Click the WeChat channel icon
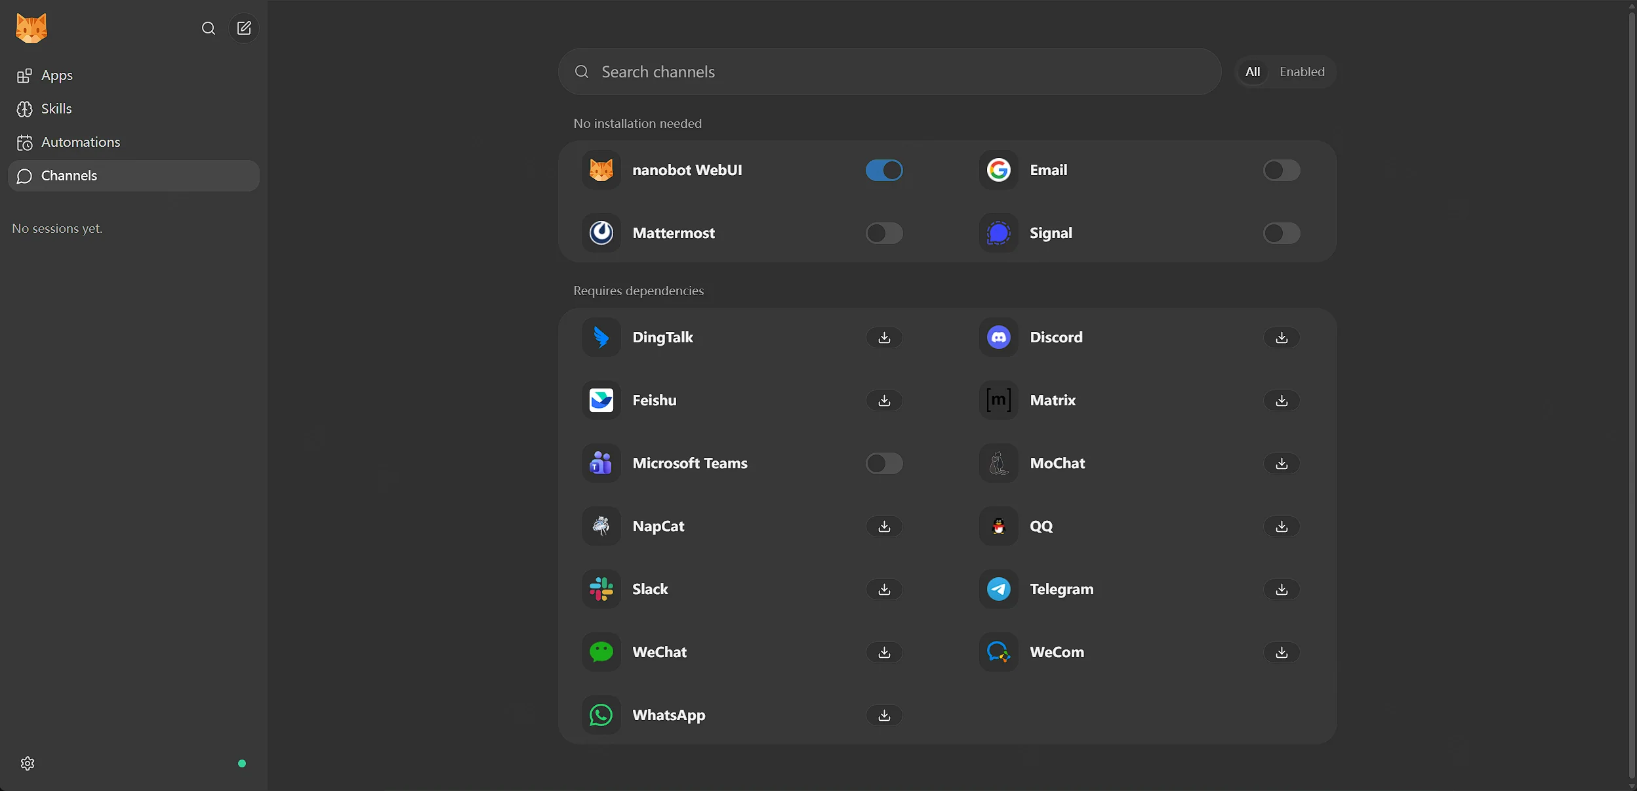 coord(601,652)
